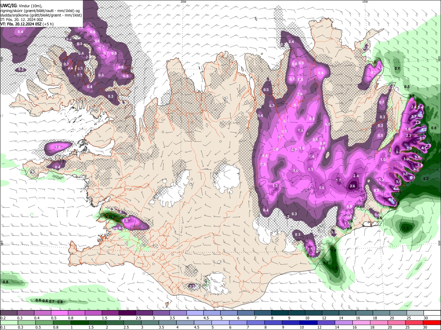441x330 pixels.
Task: Click the '1.4' rain value off the south coast
Action: coord(333,251)
